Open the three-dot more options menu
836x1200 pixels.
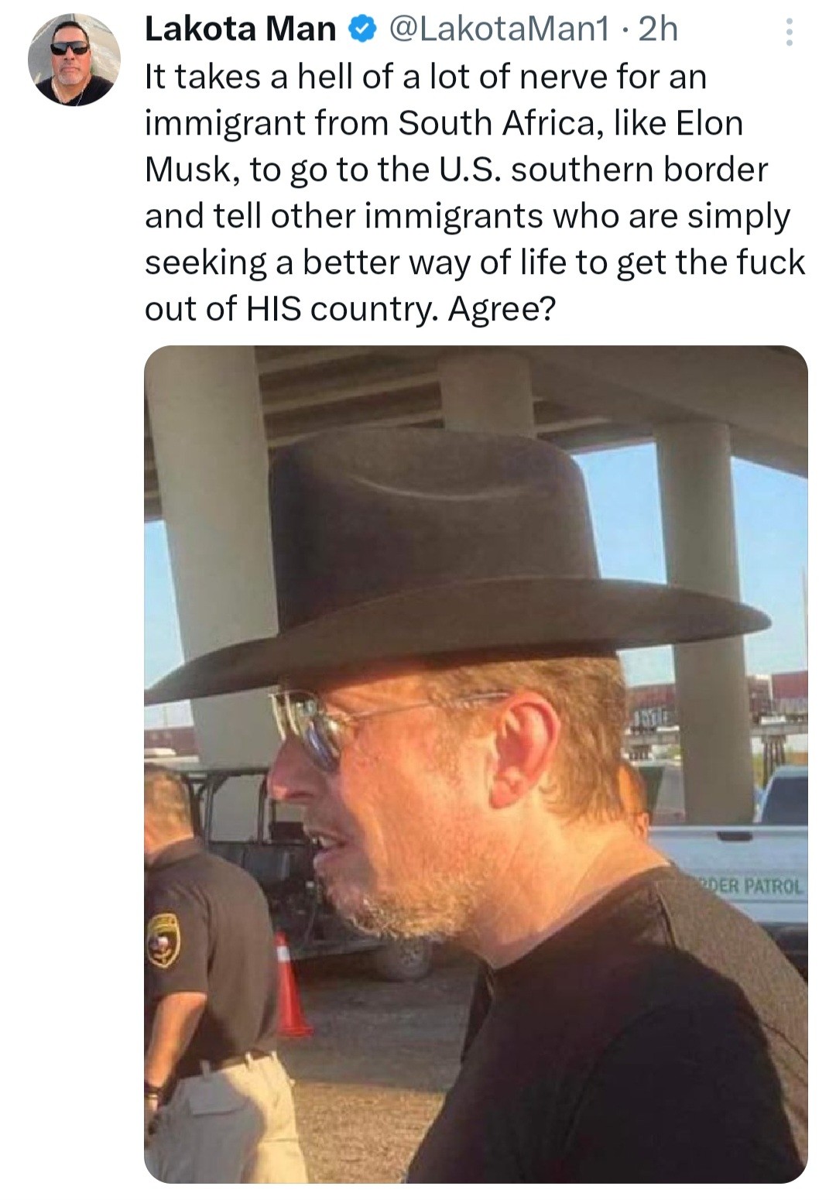click(789, 32)
